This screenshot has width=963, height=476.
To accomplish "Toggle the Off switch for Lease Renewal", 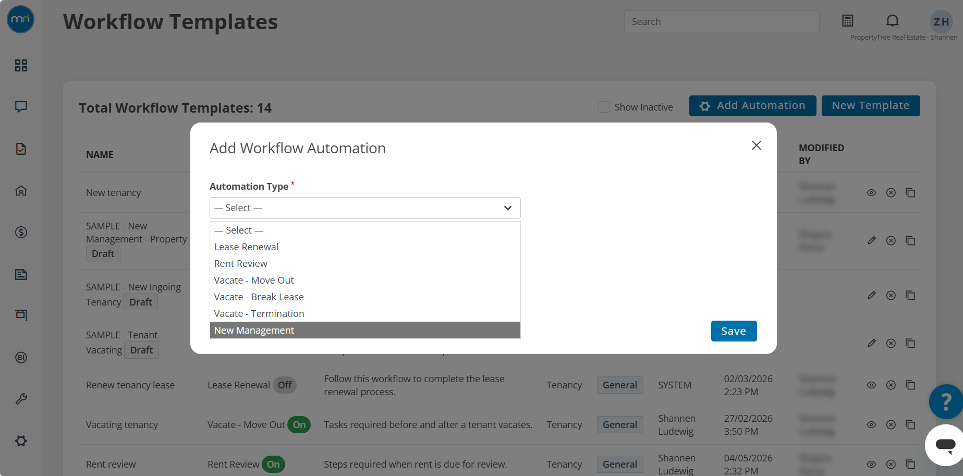I will (x=285, y=385).
